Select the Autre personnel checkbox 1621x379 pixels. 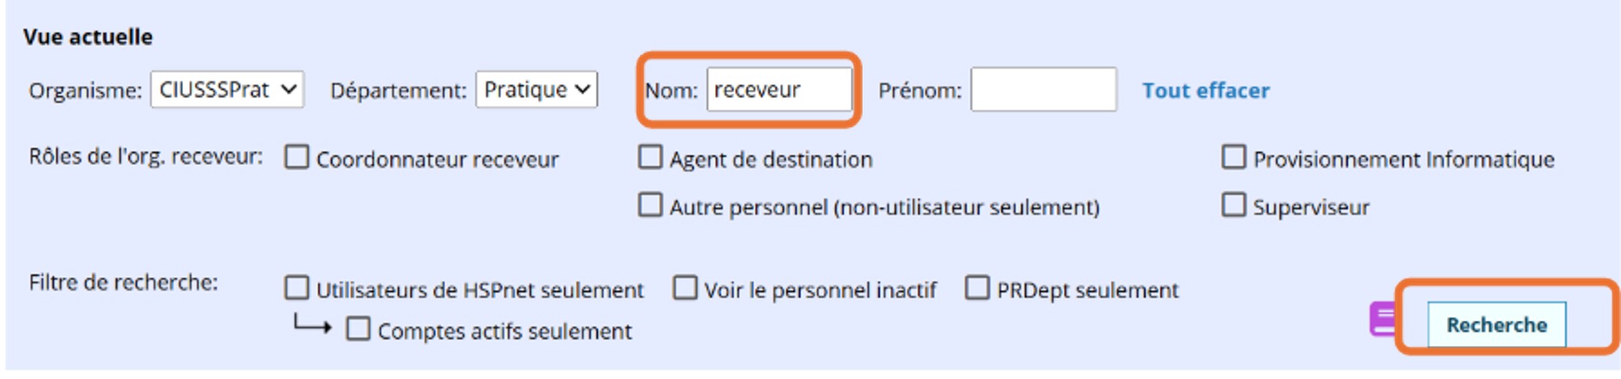[x=650, y=206]
